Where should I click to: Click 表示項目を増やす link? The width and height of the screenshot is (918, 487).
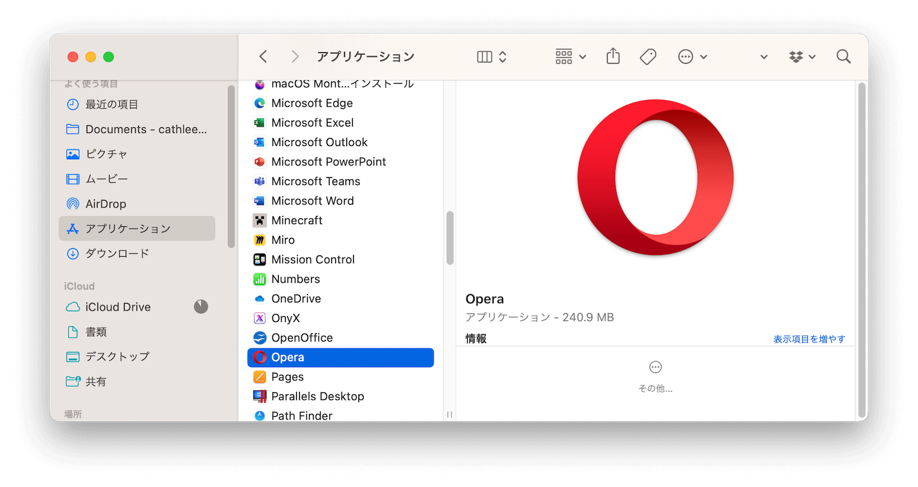(809, 339)
